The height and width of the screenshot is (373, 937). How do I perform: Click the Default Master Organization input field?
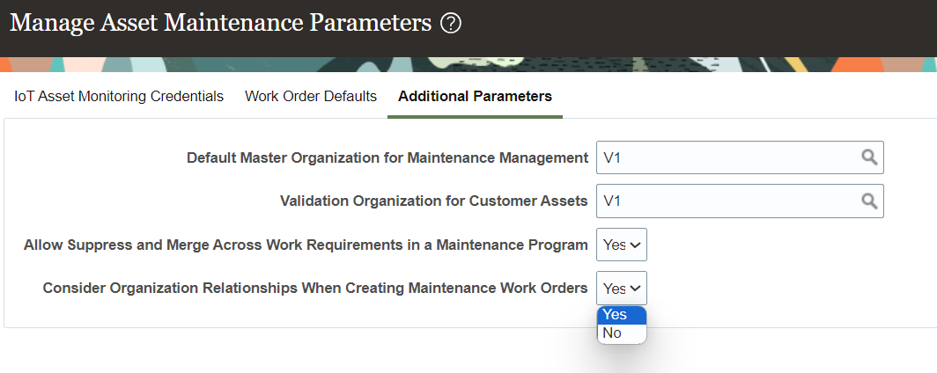(727, 157)
